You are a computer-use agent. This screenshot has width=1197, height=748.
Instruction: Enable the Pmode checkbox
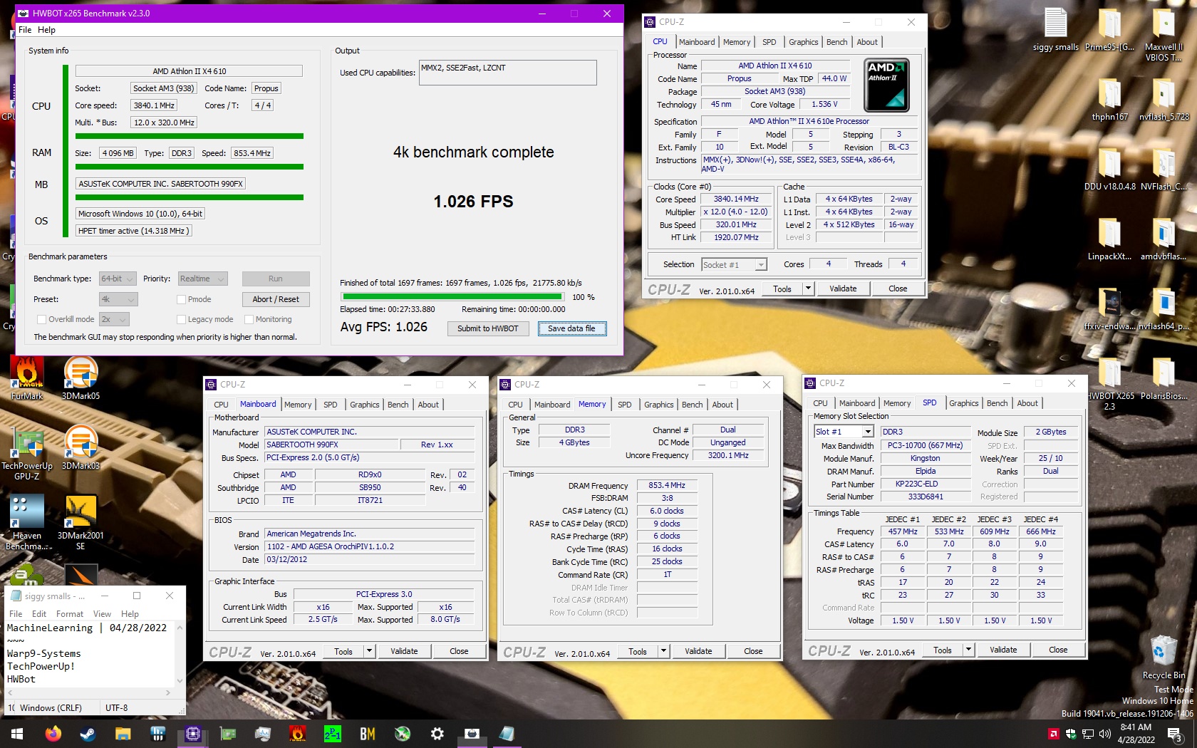[181, 299]
